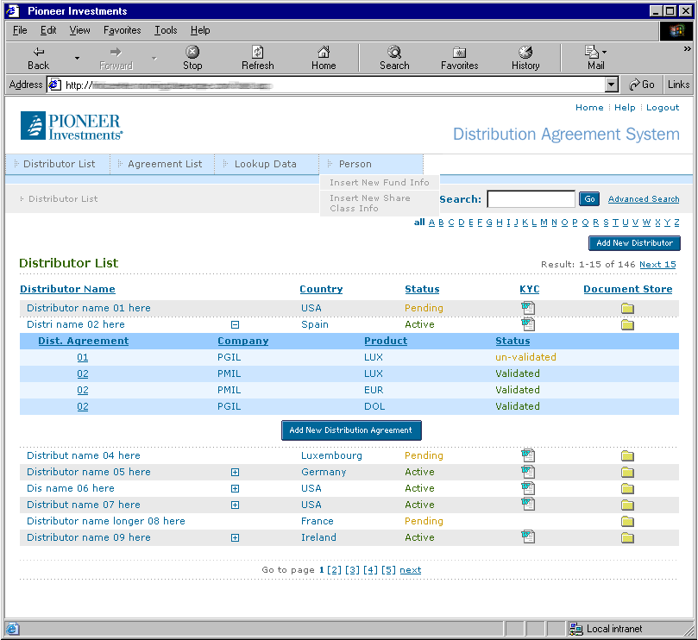Viewport: 698px width, 640px height.
Task: Open the Agreement List tab
Action: click(x=165, y=164)
